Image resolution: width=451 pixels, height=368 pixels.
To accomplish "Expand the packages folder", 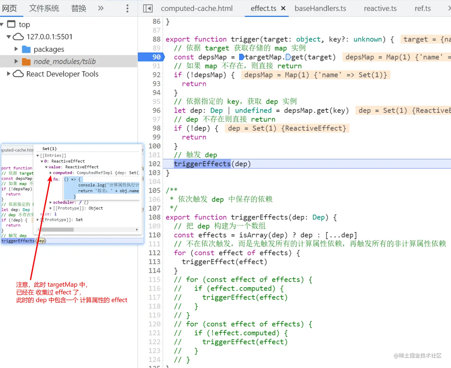I will click(16, 49).
